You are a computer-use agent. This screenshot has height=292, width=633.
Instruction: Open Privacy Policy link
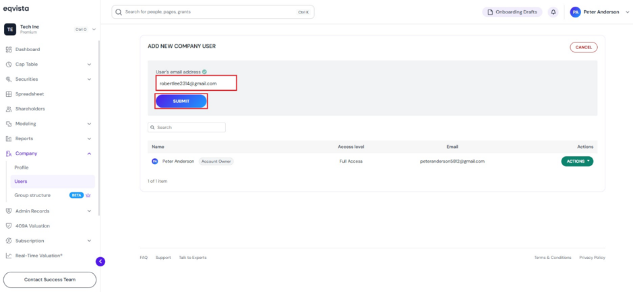[593, 258]
